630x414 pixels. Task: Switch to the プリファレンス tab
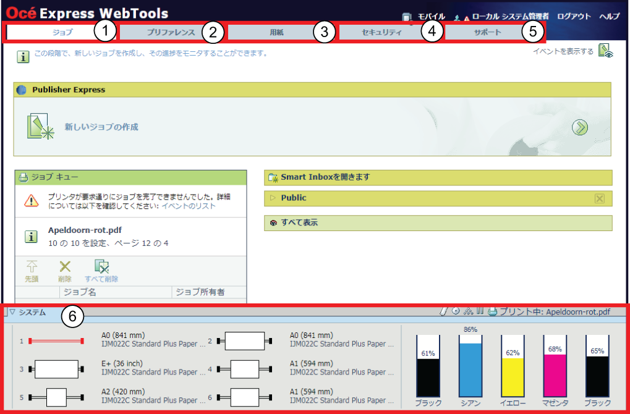coord(171,32)
